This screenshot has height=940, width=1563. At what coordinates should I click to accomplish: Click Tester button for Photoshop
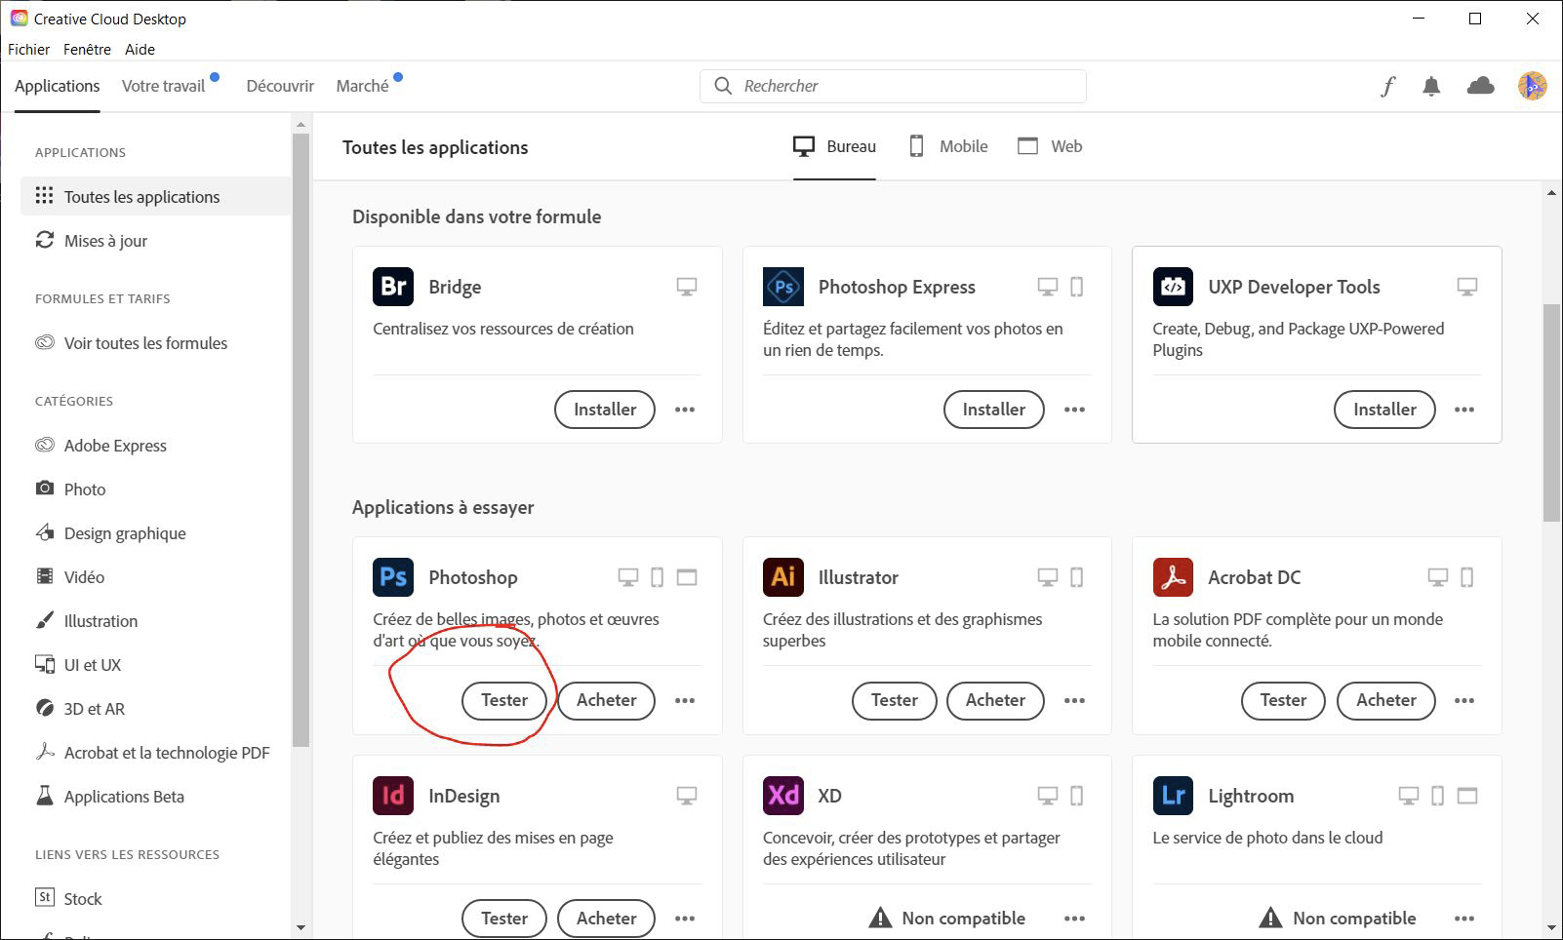[x=503, y=700]
